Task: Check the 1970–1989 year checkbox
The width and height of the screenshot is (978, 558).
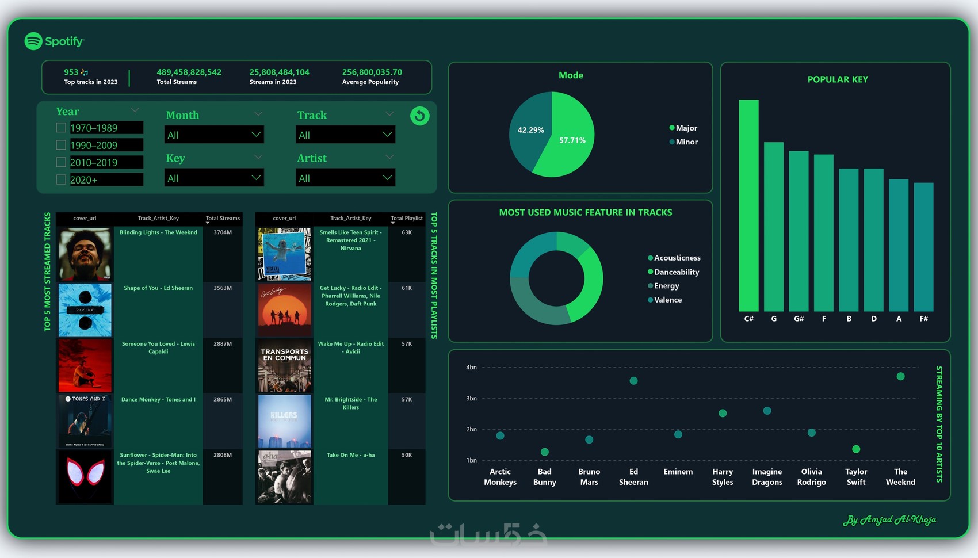Action: click(x=61, y=128)
